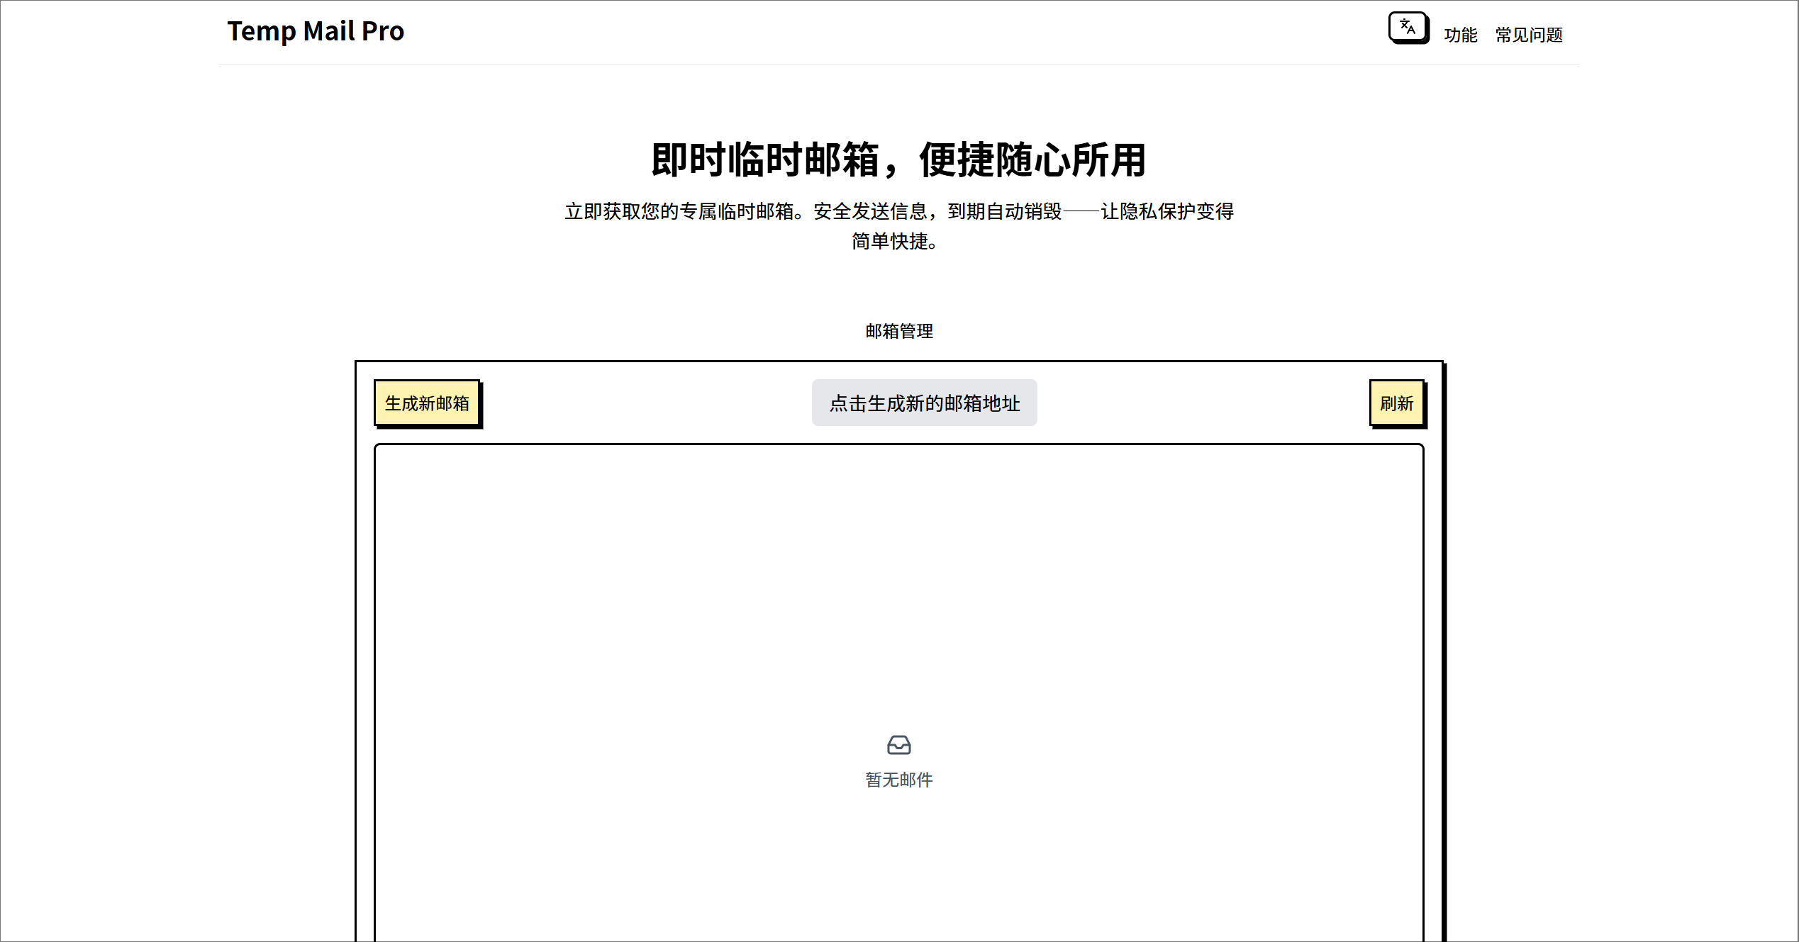Click the 点击生成新的邮箱地址 address field
This screenshot has height=942, width=1799.
click(924, 403)
